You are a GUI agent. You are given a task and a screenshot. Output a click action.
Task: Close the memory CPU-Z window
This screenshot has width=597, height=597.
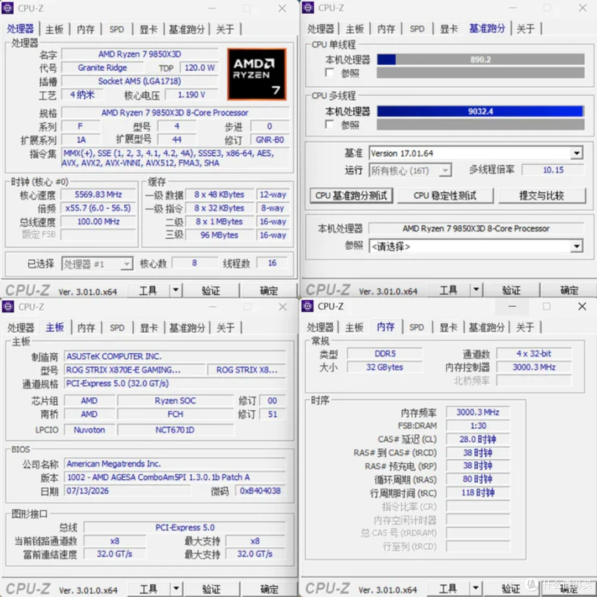(582, 306)
